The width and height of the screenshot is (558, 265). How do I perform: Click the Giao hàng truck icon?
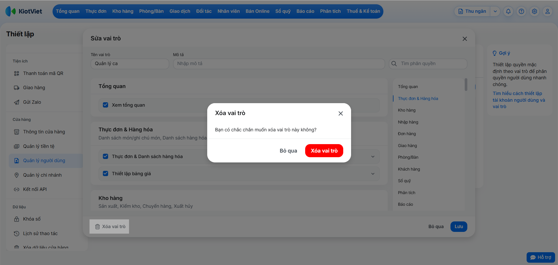point(17,88)
